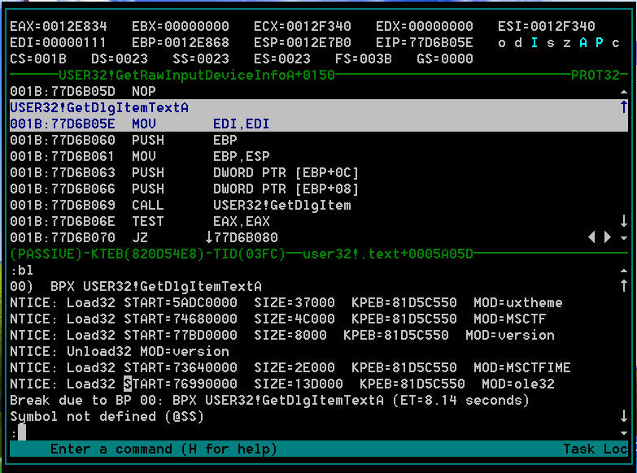Click the :bl command line
The width and height of the screenshot is (637, 473).
(x=22, y=270)
